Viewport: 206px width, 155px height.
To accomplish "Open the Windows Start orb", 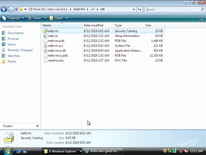I will (7, 151).
